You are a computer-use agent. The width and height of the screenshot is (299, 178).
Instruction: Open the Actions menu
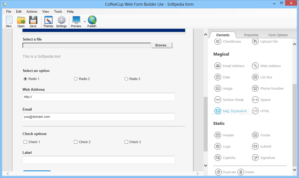32,12
